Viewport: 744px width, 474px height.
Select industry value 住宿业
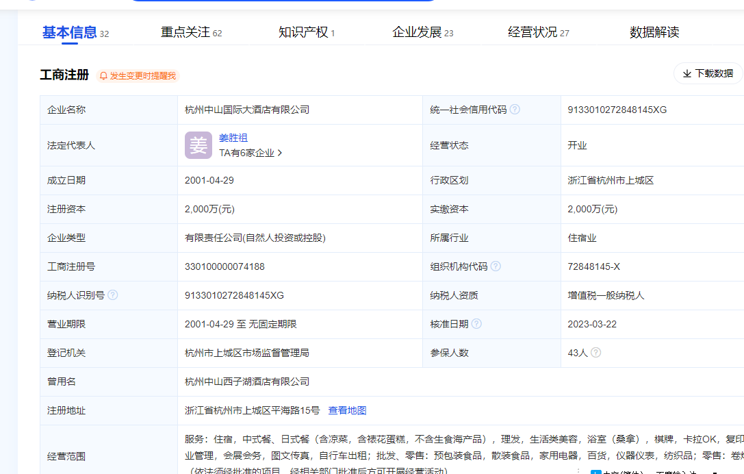click(x=582, y=238)
